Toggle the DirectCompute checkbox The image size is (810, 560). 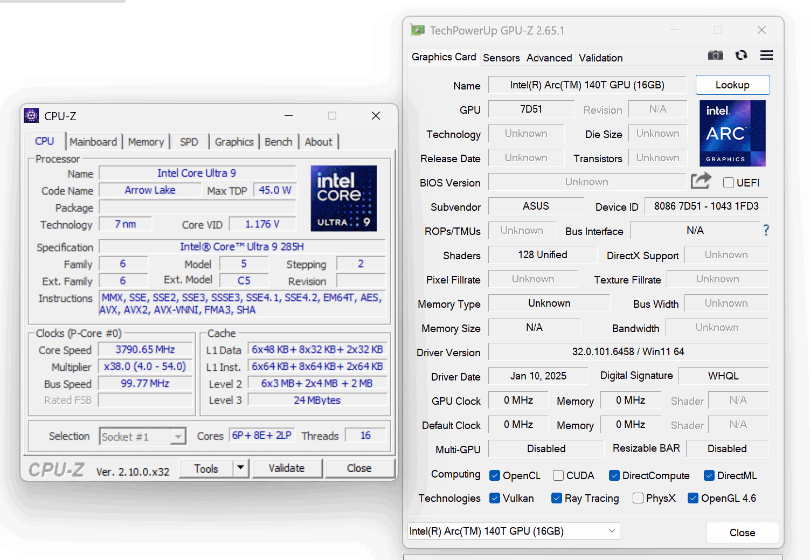click(x=614, y=475)
